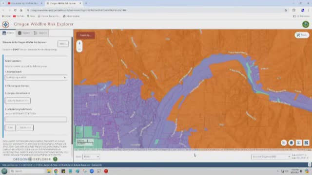Click the Oregon Explorer footer logo
The width and height of the screenshot is (312, 175).
click(x=32, y=159)
